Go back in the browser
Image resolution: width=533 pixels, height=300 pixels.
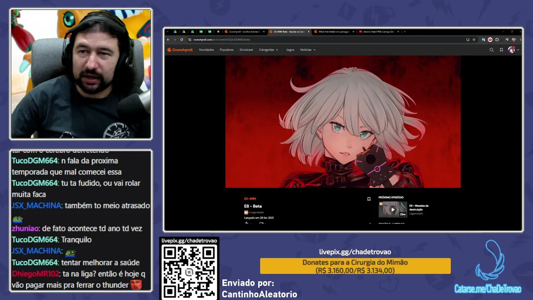168,40
